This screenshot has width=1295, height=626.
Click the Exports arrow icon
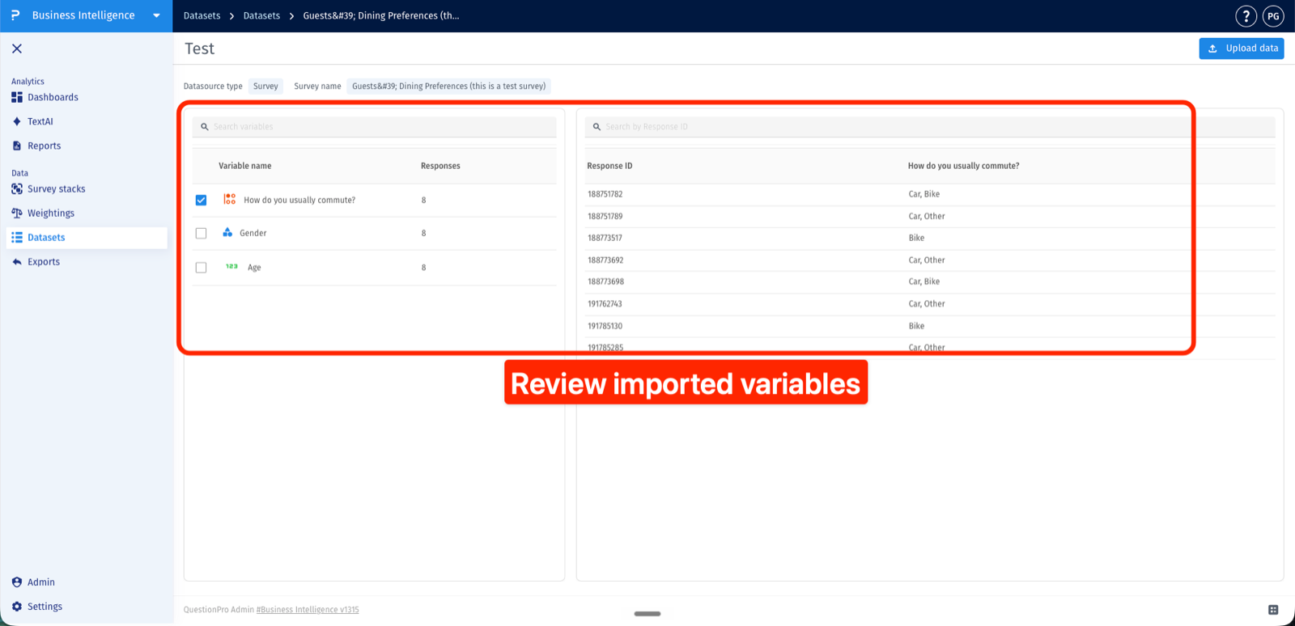click(x=17, y=261)
